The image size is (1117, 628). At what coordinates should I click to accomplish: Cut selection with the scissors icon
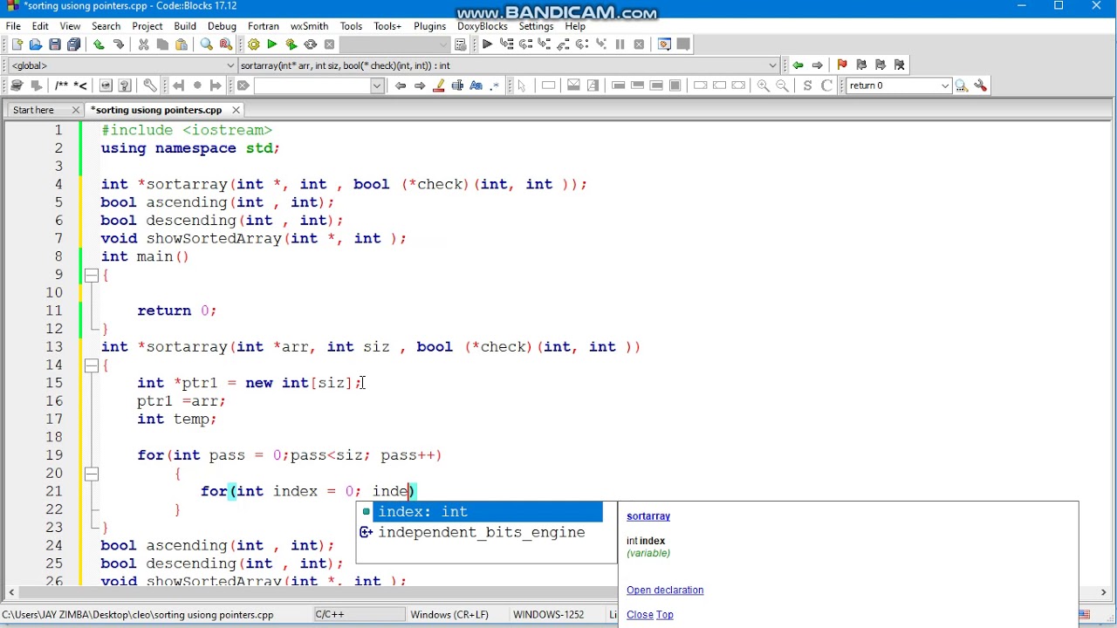(x=144, y=44)
